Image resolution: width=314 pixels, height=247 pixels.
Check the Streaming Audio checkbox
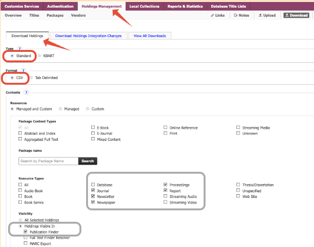[x=166, y=196]
